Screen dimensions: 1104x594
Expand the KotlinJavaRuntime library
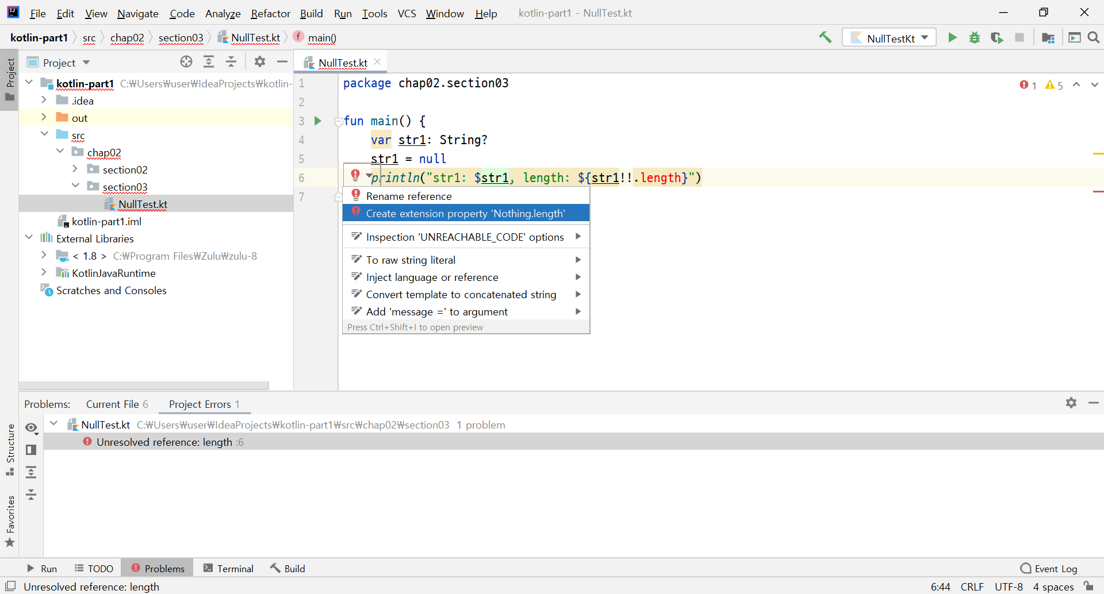(44, 272)
